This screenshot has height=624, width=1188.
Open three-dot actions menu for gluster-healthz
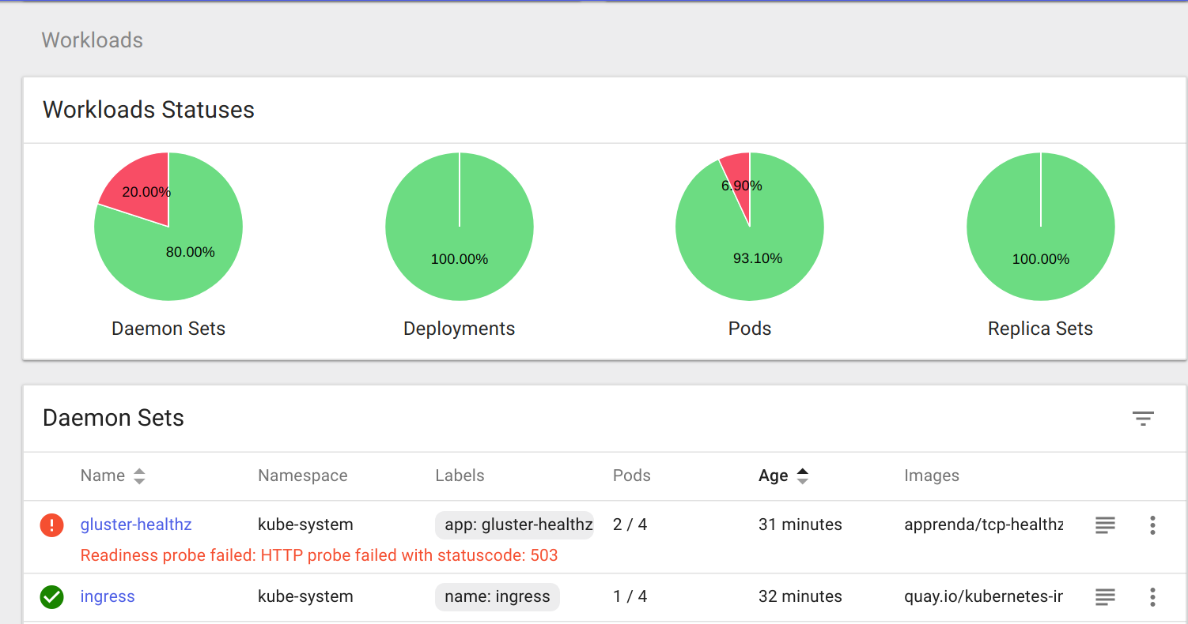tap(1152, 524)
